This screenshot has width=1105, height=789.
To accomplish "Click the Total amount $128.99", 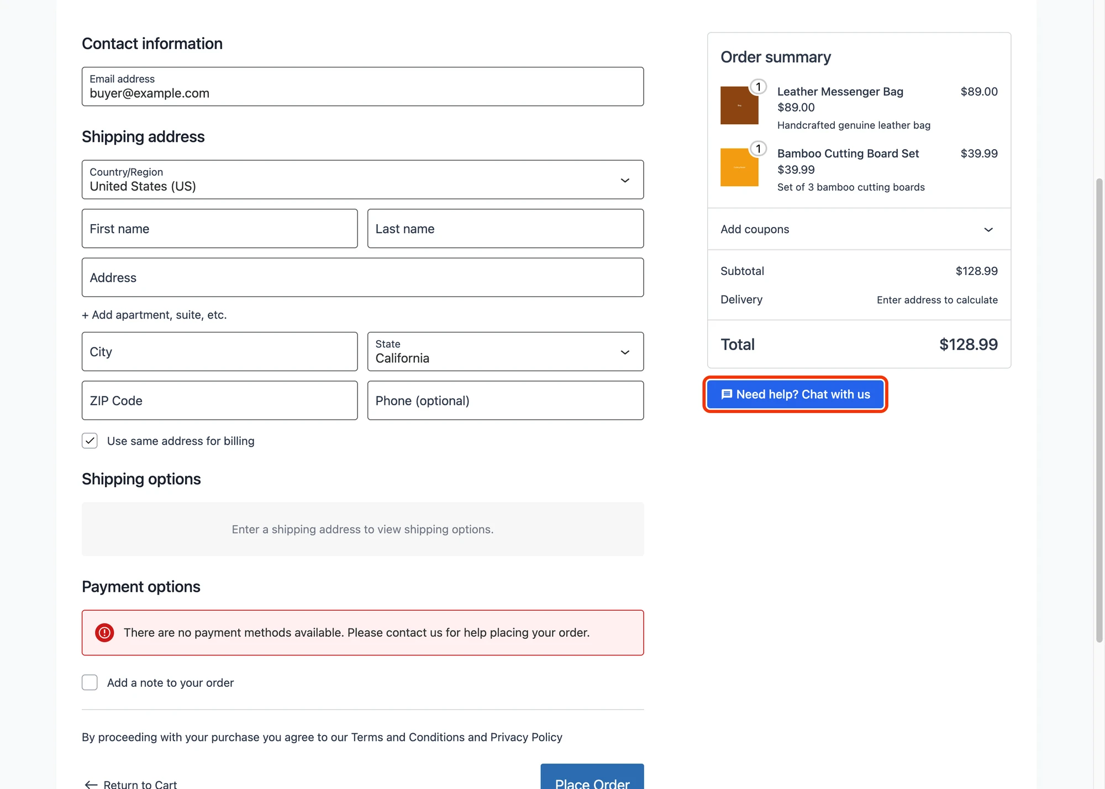I will (x=968, y=345).
